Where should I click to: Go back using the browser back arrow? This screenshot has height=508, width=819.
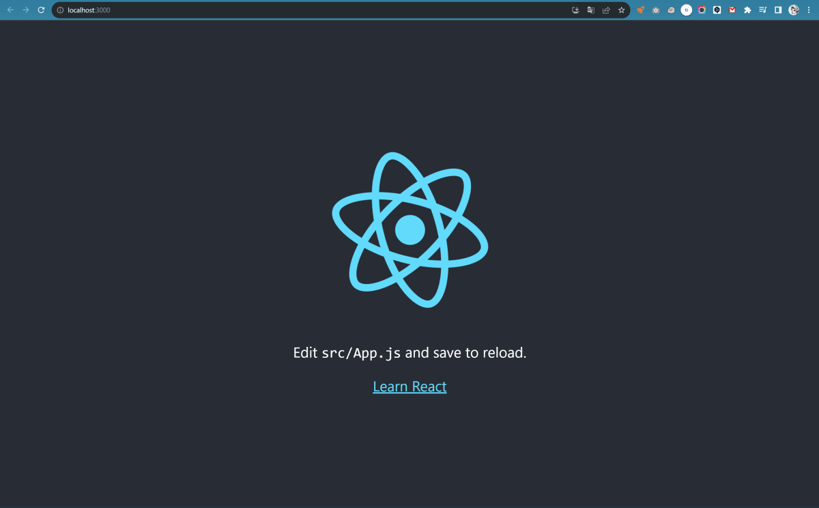[10, 10]
